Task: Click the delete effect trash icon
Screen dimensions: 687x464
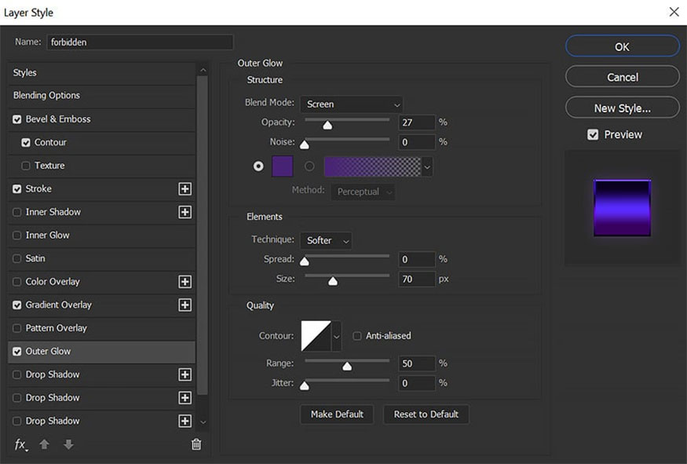Action: click(x=196, y=444)
